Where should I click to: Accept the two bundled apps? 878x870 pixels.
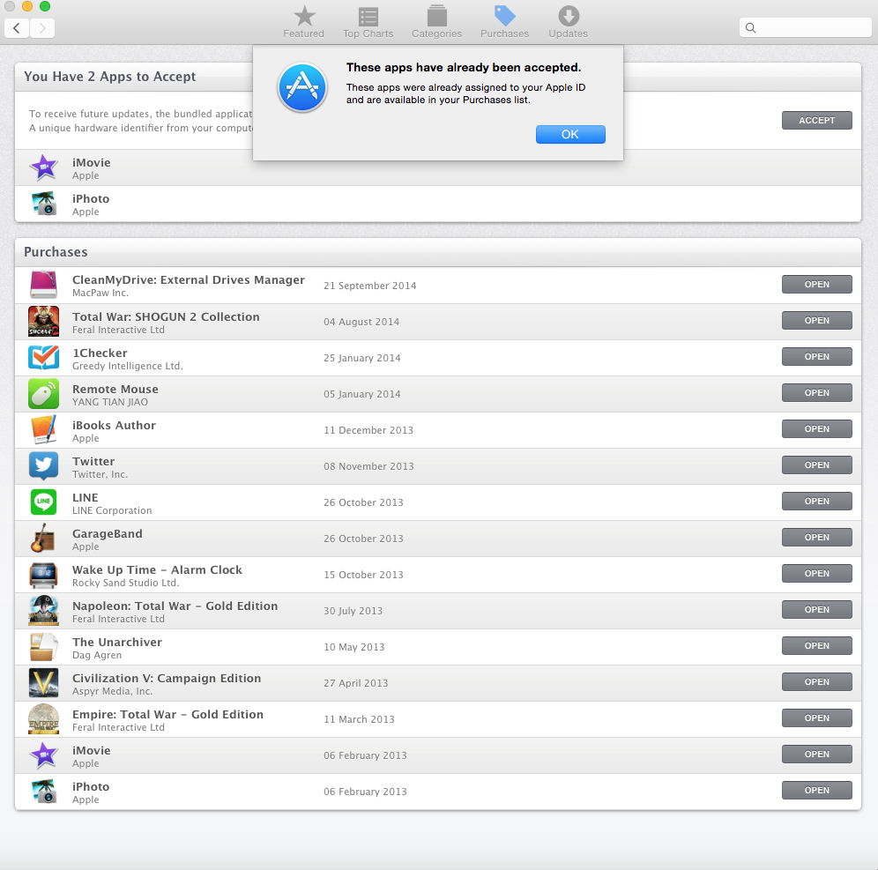[x=816, y=121]
